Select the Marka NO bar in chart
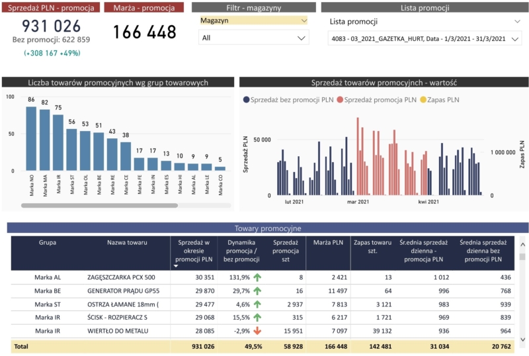 [x=31, y=138]
